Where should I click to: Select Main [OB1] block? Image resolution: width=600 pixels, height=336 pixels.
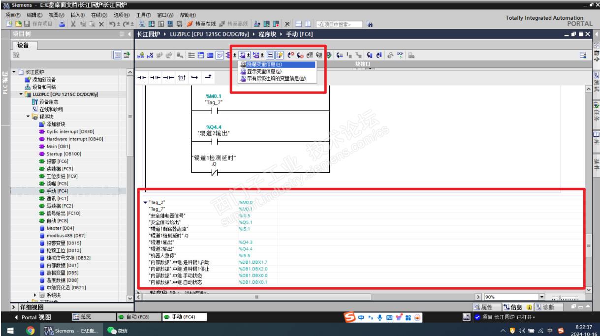point(59,147)
